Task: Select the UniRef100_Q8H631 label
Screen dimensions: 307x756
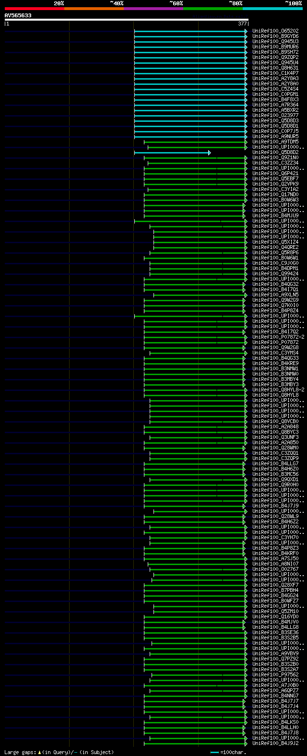Action: coord(275,68)
